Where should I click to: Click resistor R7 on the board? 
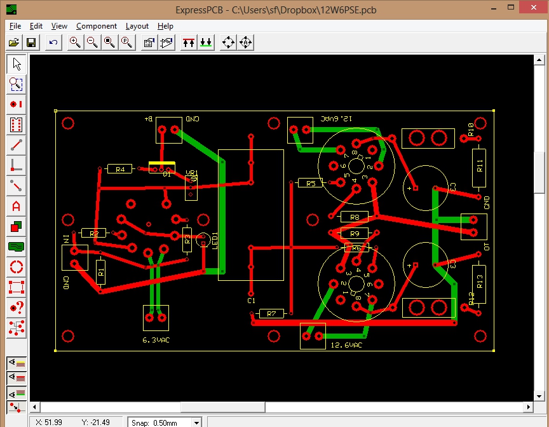[x=271, y=314]
